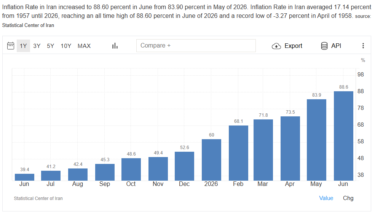Switch chart to Chg view

click(348, 198)
